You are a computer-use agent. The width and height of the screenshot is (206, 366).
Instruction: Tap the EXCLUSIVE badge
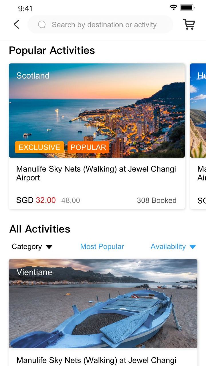pos(39,147)
